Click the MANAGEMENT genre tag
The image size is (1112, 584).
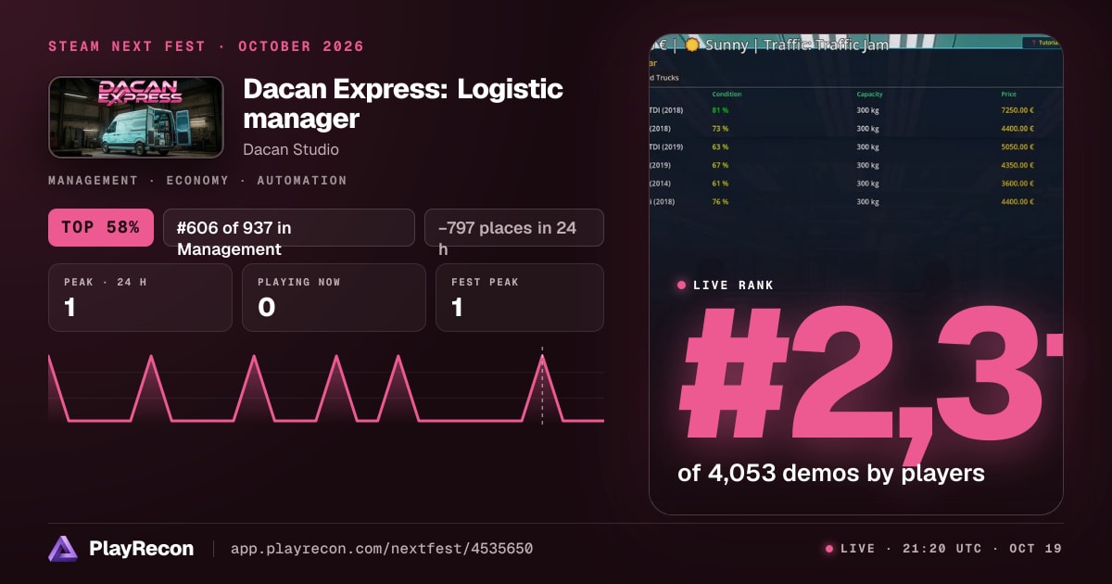[93, 181]
